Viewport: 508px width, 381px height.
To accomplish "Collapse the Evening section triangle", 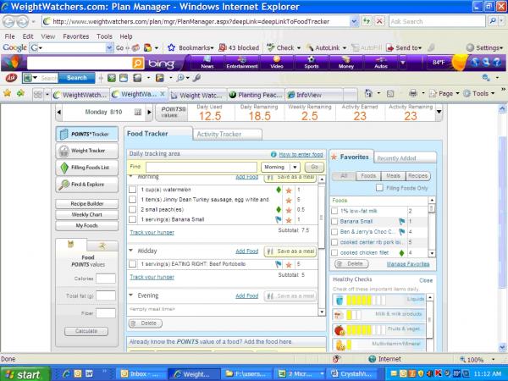I will tap(131, 295).
